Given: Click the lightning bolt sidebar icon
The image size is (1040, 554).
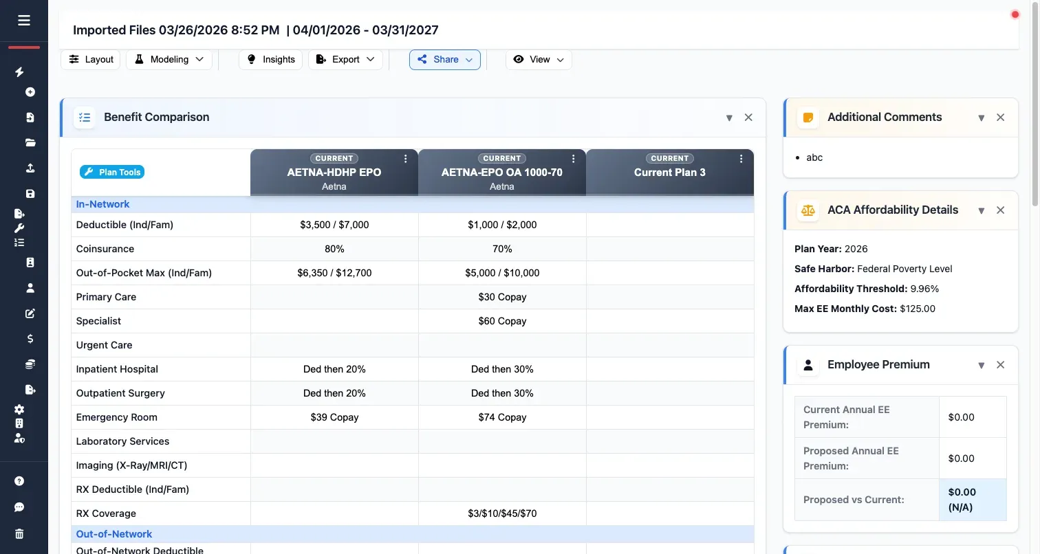Looking at the screenshot, I should click(x=20, y=72).
